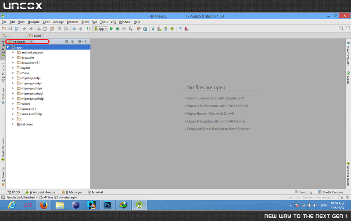Click the Redo arrow icon
Screen dimensions: 351x221
(31, 28)
